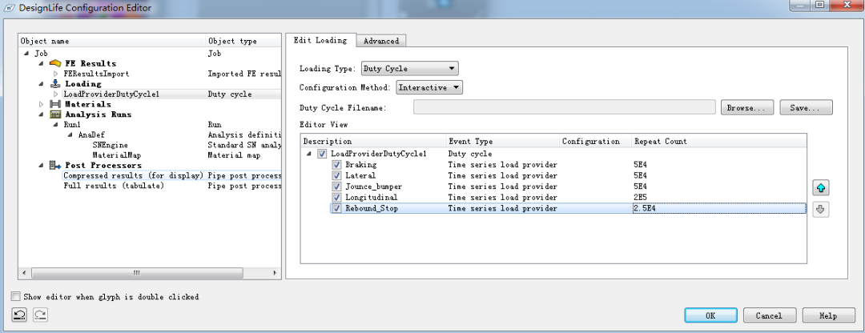Click the object tree scroll right arrow
The image size is (865, 333).
tap(276, 273)
